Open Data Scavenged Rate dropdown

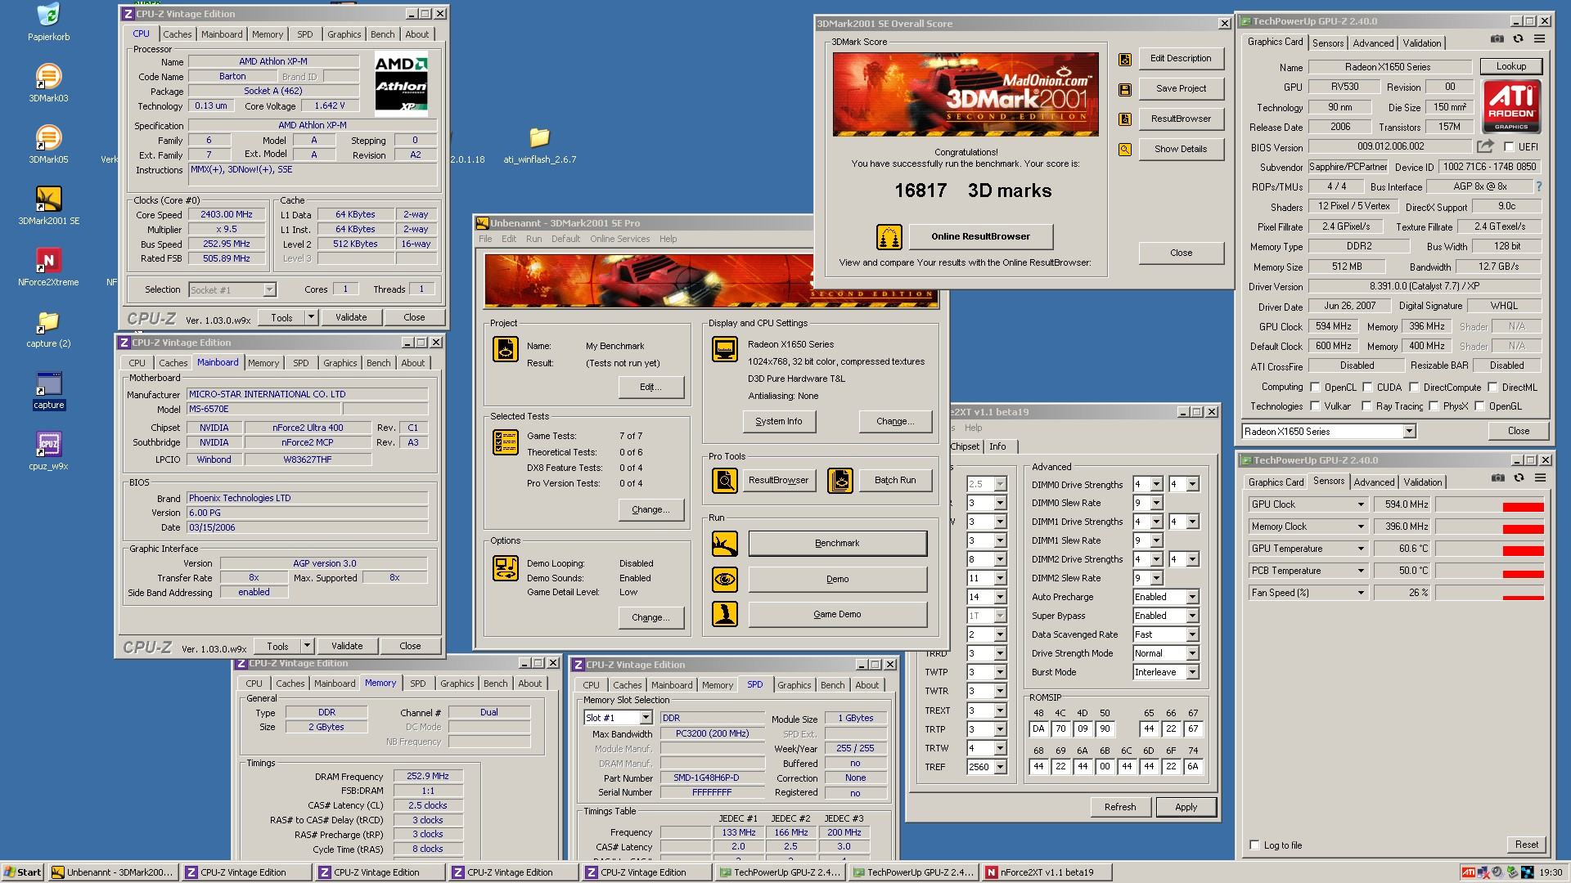pyautogui.click(x=1192, y=634)
